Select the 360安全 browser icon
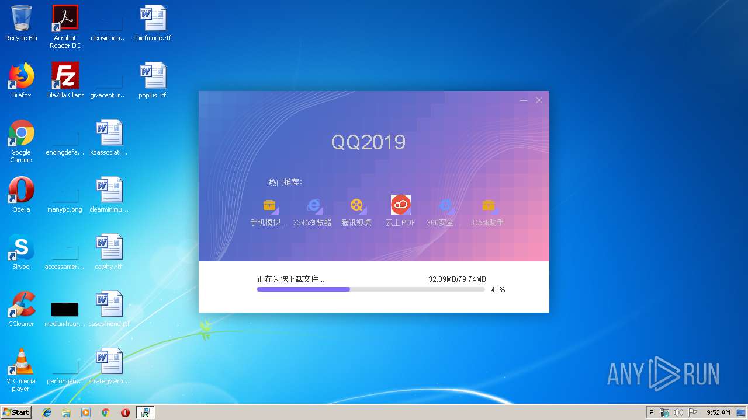 (445, 205)
